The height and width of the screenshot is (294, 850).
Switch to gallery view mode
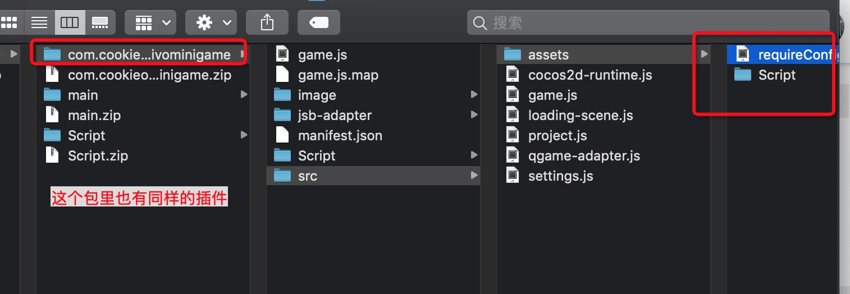[100, 22]
